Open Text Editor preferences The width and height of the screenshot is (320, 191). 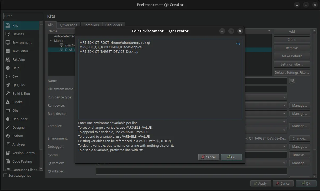(x=21, y=51)
